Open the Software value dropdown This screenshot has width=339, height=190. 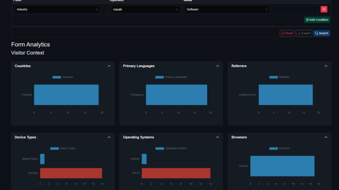coord(227,10)
